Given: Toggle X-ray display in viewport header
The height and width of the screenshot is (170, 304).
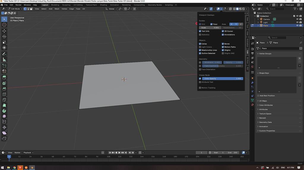Looking at the screenshot, I should click(230, 9).
